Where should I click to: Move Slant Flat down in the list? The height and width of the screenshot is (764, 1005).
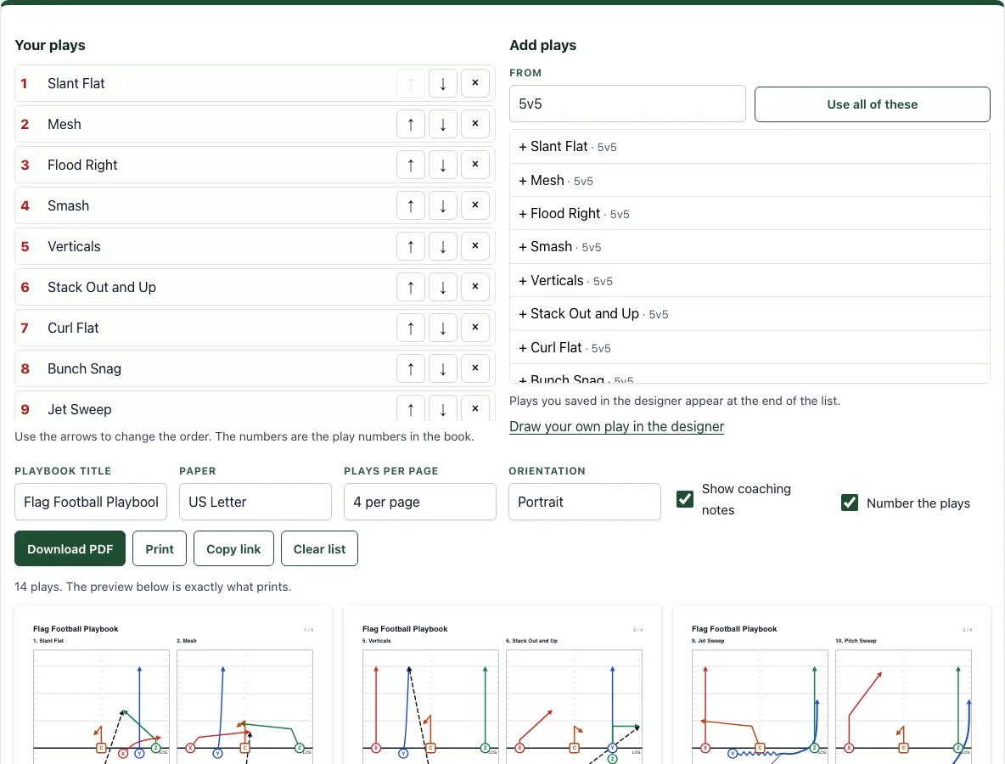coord(443,83)
